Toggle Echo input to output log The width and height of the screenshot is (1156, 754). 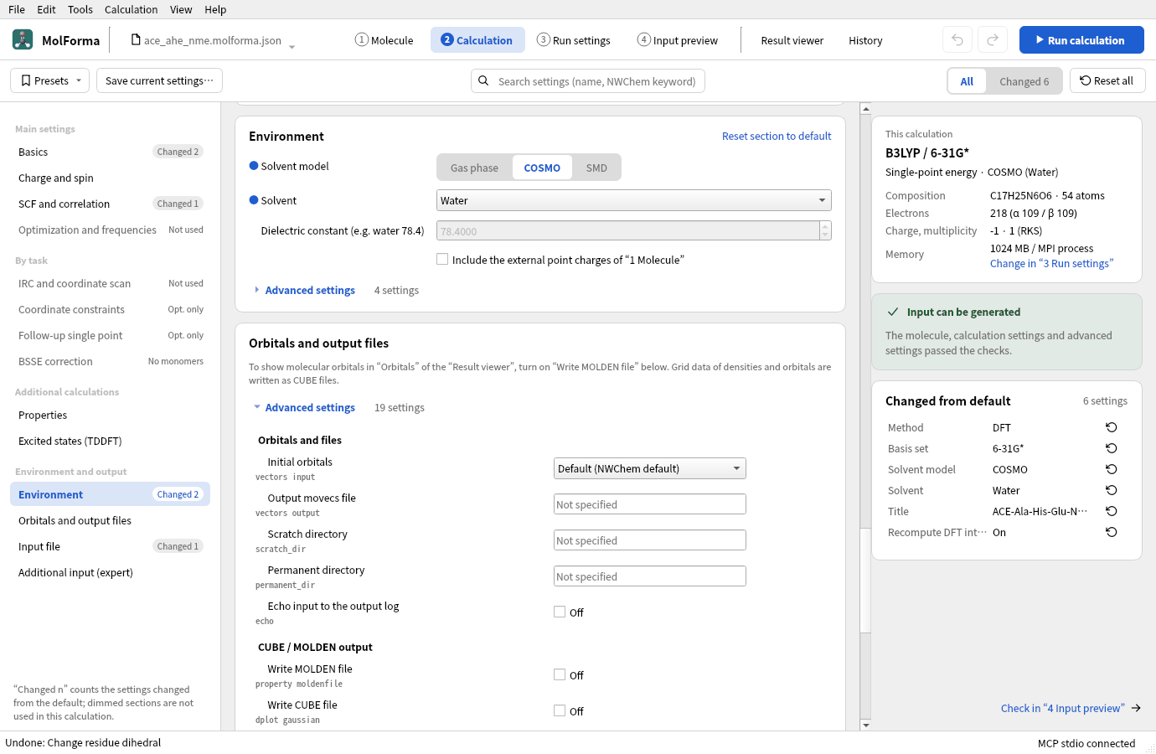click(560, 612)
